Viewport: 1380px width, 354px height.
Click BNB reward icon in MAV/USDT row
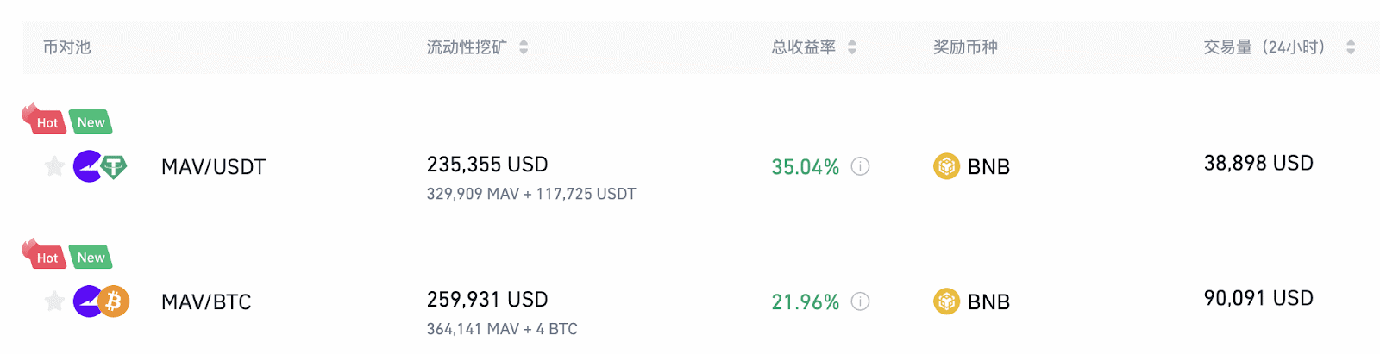coord(946,166)
